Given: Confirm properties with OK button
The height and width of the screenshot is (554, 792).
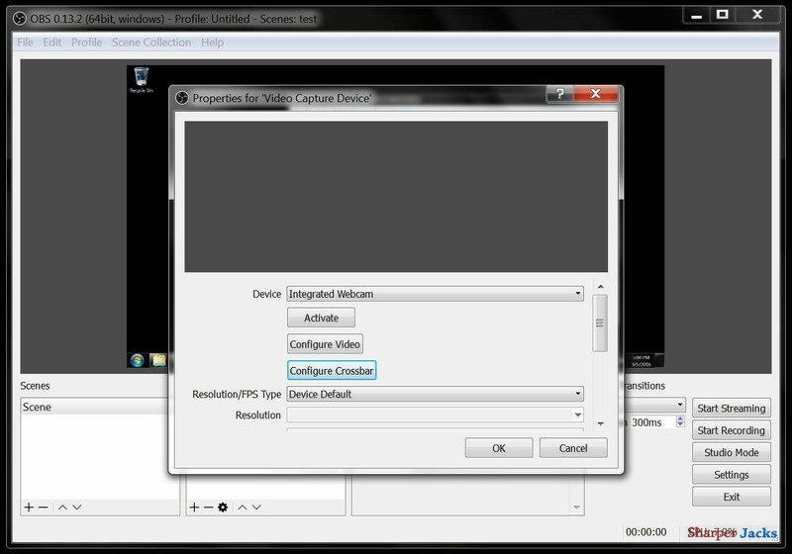Looking at the screenshot, I should tap(499, 448).
